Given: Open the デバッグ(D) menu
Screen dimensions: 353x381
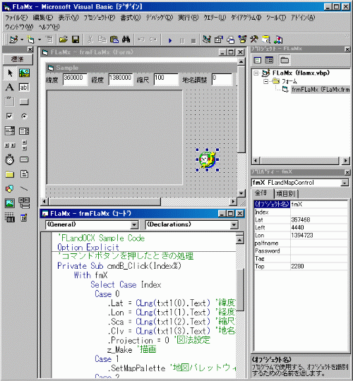Looking at the screenshot, I should click(160, 18).
